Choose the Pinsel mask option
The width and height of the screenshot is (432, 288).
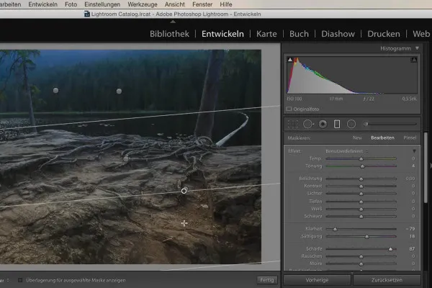410,138
